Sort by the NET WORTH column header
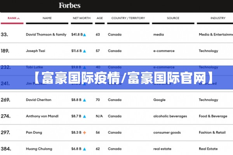Viewport: 233px width, 155px height. [x=82, y=18]
